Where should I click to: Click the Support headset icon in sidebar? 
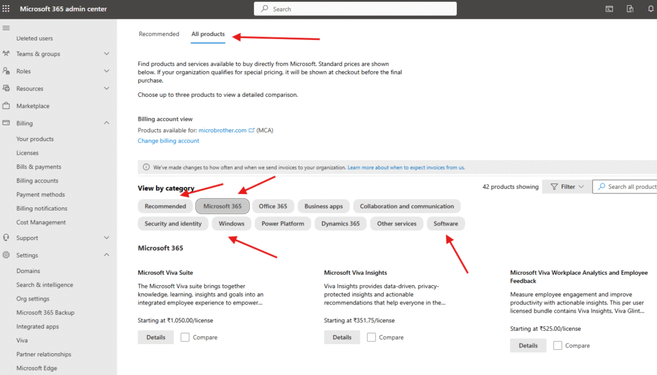coord(6,238)
